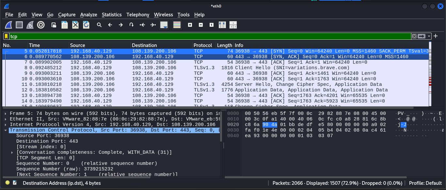Select Source Port: 36938 detail line
The width and height of the screenshot is (446, 190).
42,135
